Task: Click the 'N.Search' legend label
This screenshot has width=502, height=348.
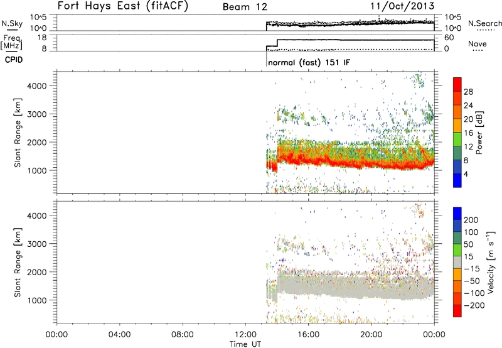Action: (484, 23)
